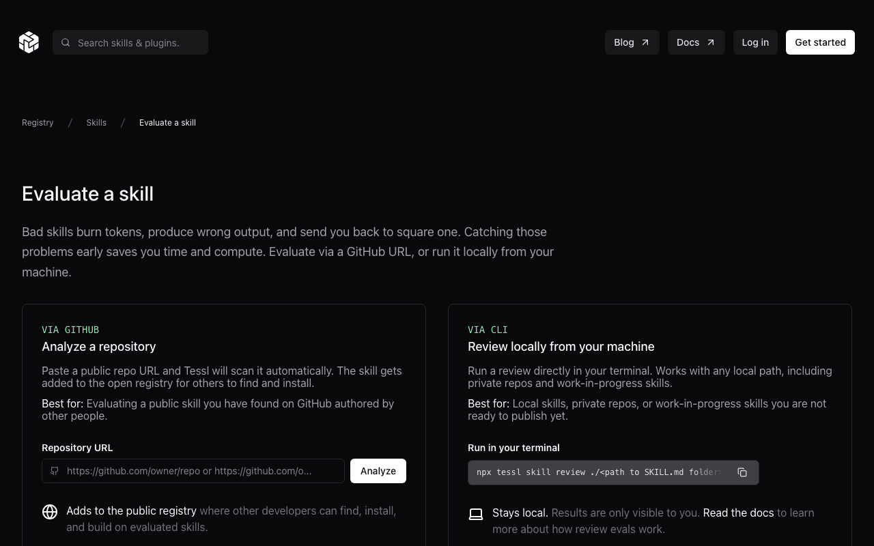Viewport: 874px width, 546px height.
Task: Open the Docs link
Action: 696,42
